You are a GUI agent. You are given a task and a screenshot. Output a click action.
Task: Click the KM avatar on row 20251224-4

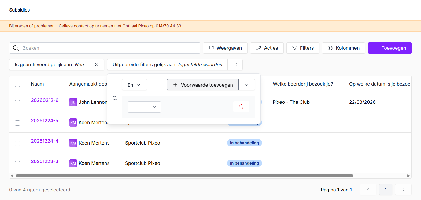click(73, 143)
